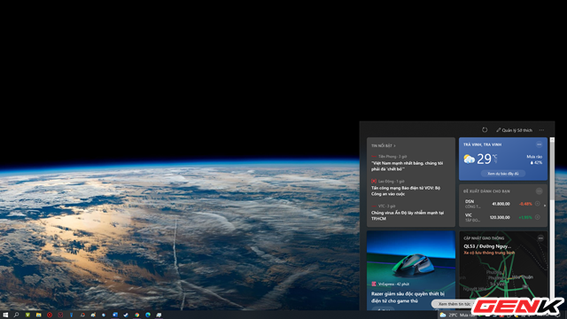Refresh the news and interests feed
567x319 pixels.
(x=485, y=130)
